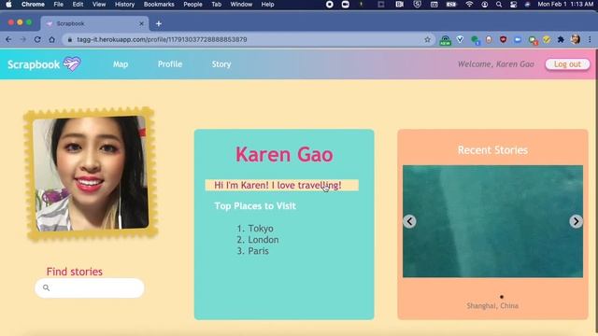The width and height of the screenshot is (598, 336).
Task: Click 'Paris' in top places list
Action: [258, 251]
